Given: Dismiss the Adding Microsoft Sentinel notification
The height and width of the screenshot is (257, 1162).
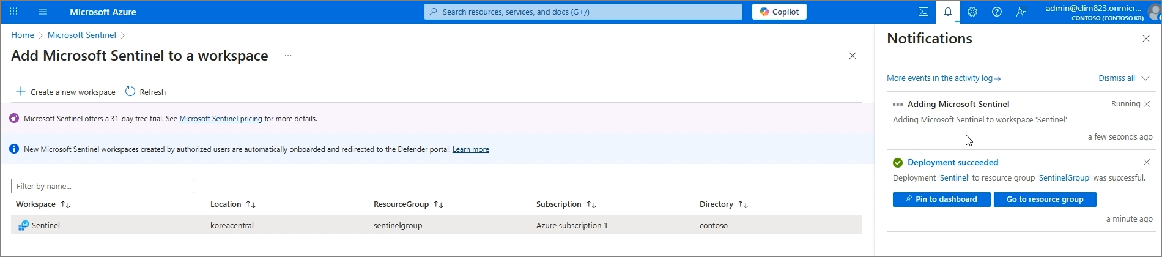Looking at the screenshot, I should pos(1147,104).
